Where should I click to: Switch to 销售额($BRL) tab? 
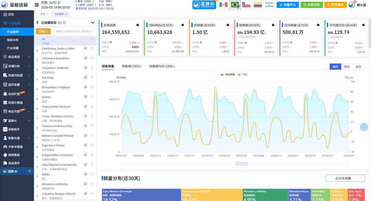(x=132, y=66)
